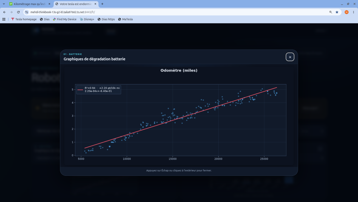Reload the page with the refresh icon
This screenshot has height=202, width=358.
point(18,12)
